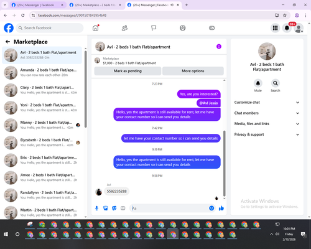Show hidden system tray icons
Screen dimensions: 311x249
coord(271,234)
